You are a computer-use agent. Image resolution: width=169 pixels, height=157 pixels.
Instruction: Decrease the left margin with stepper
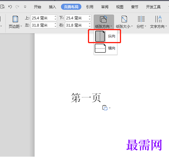pos(55,27)
